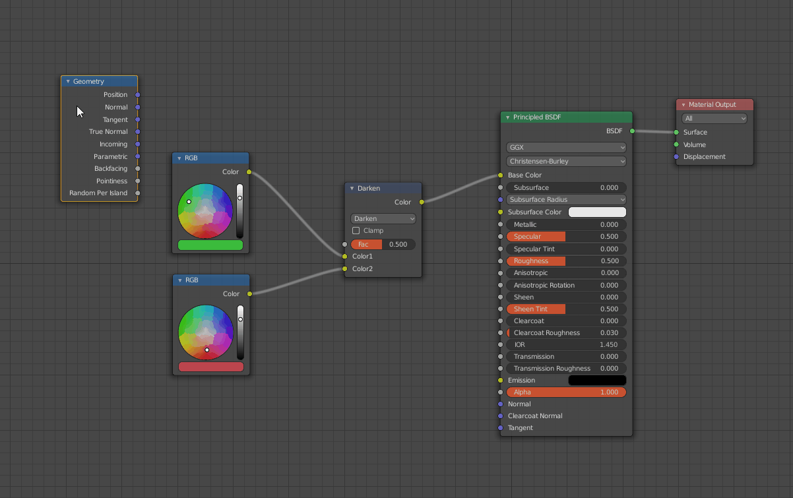Click the Fac input socket on Darken node
The image size is (793, 498).
coord(344,244)
